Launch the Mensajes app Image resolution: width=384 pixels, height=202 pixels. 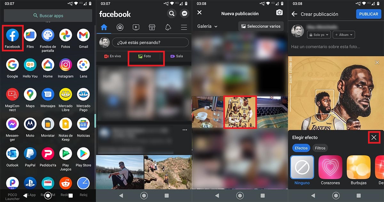(x=48, y=94)
